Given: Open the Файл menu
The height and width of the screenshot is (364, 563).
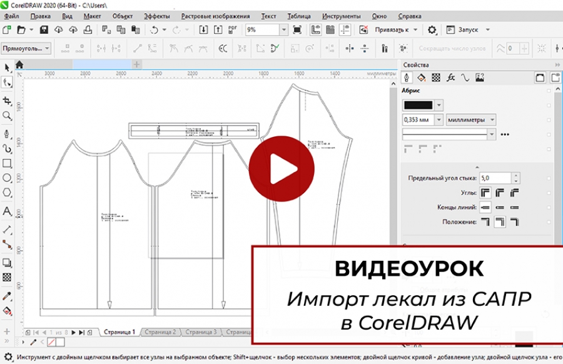Looking at the screenshot, I should tap(11, 16).
